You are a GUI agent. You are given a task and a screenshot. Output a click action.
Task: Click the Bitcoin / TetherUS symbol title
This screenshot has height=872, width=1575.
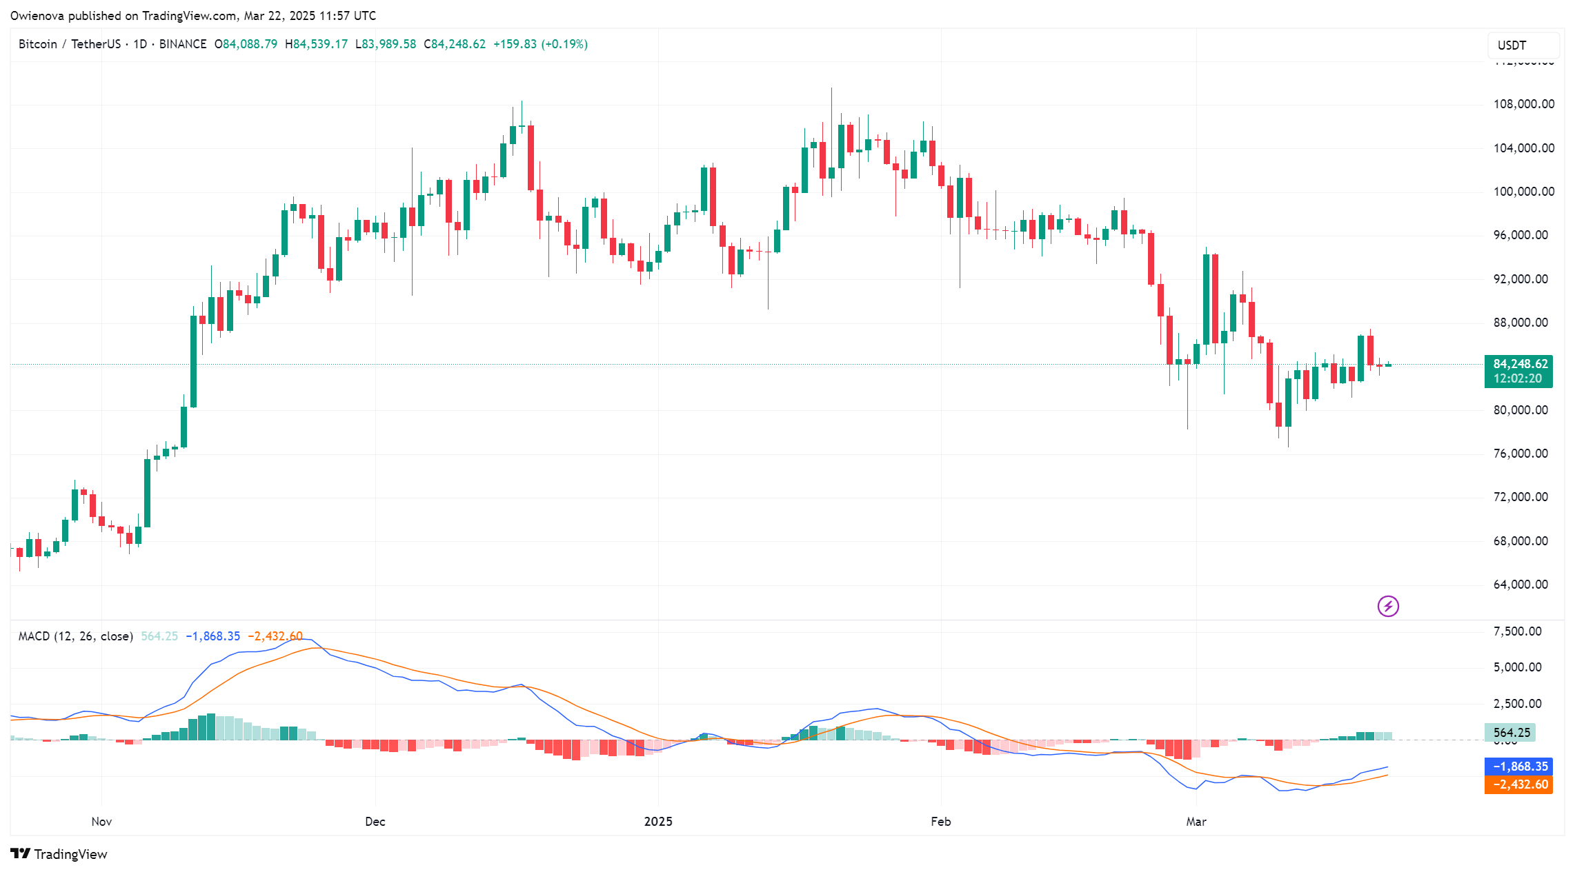70,44
